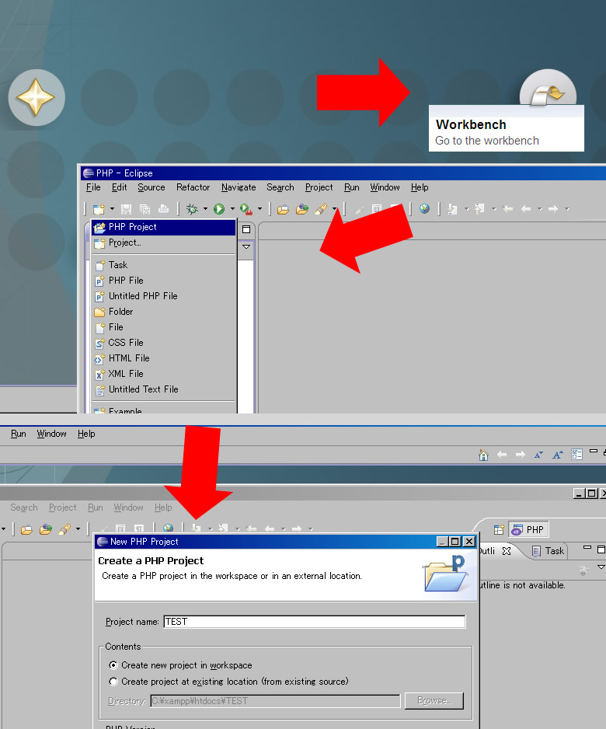Click the flashlight search icon in lower Eclipse window
This screenshot has height=729, width=606.
(64, 529)
